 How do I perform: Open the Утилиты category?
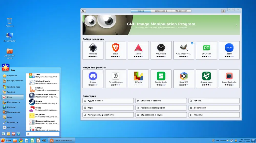click(214, 115)
